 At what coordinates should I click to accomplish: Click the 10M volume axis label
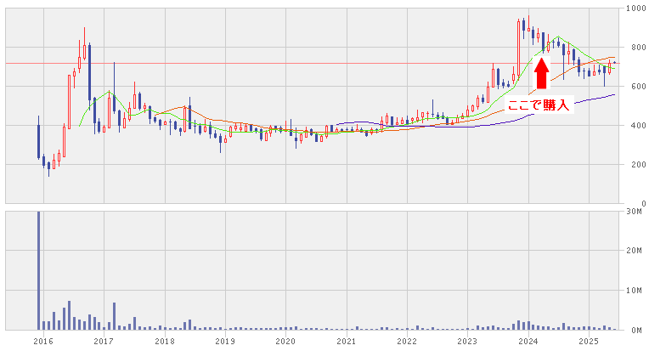coord(635,290)
